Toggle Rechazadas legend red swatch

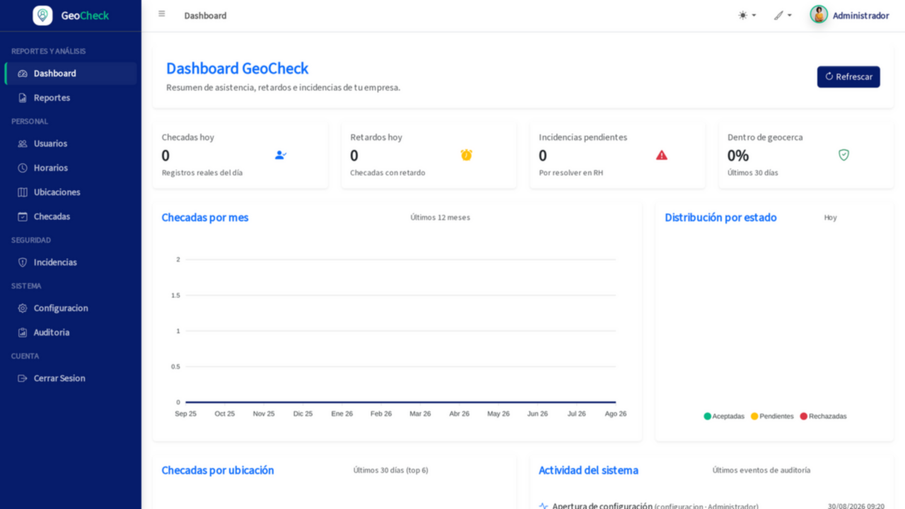[804, 416]
